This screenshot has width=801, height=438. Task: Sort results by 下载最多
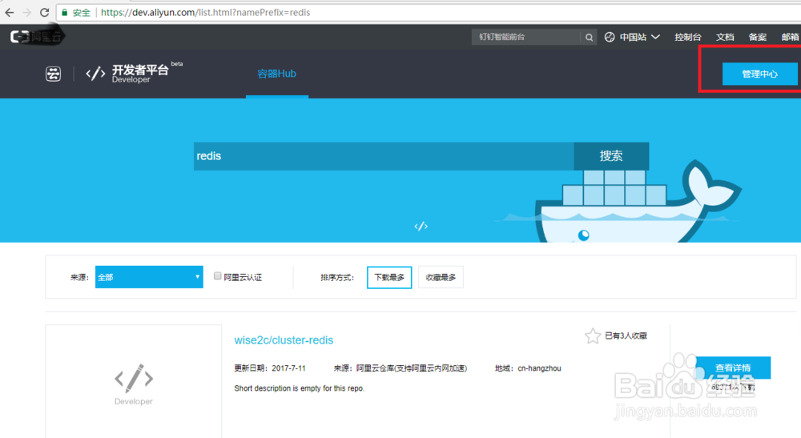click(x=389, y=277)
